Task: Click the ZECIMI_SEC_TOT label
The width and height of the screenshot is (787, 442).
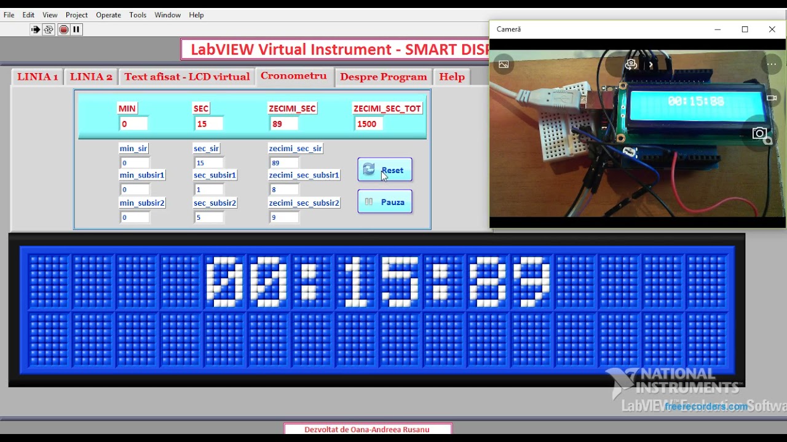Action: [x=387, y=109]
